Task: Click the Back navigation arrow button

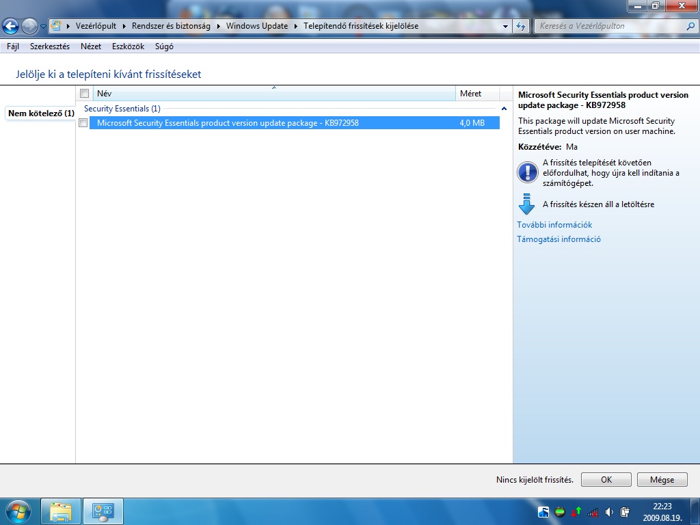Action: 11,27
